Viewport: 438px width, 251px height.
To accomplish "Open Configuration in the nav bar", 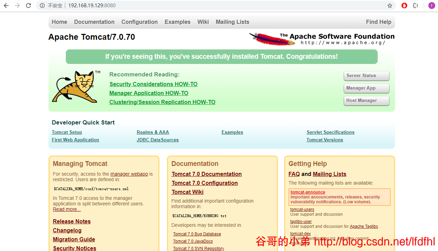I will pyautogui.click(x=140, y=22).
